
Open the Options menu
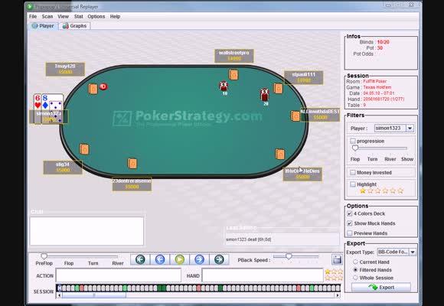96,16
